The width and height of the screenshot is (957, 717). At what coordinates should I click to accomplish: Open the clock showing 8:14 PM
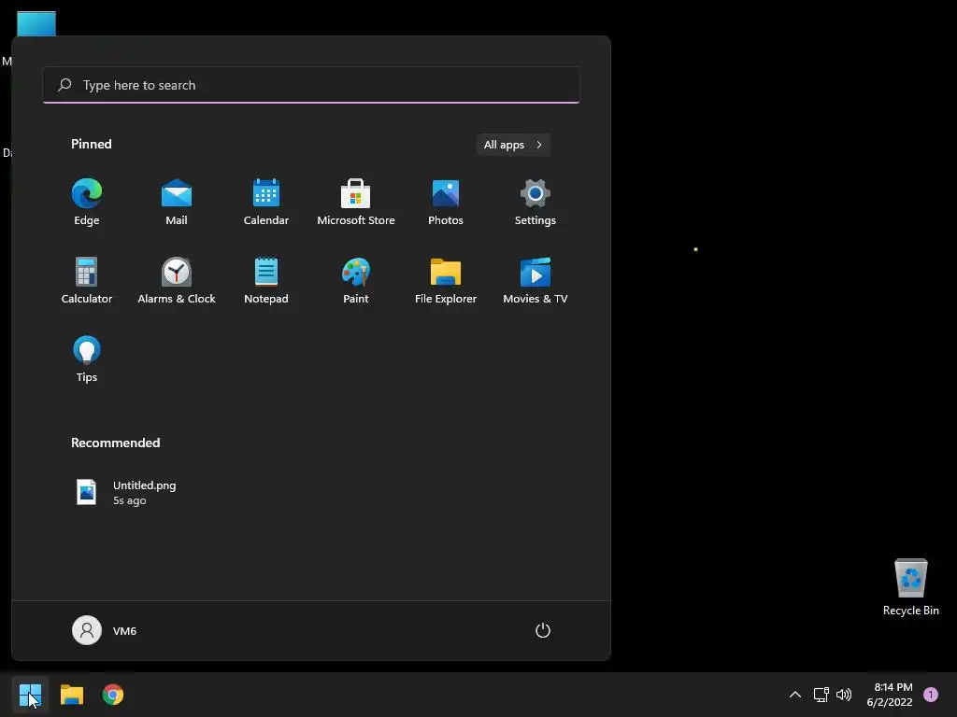tap(890, 695)
